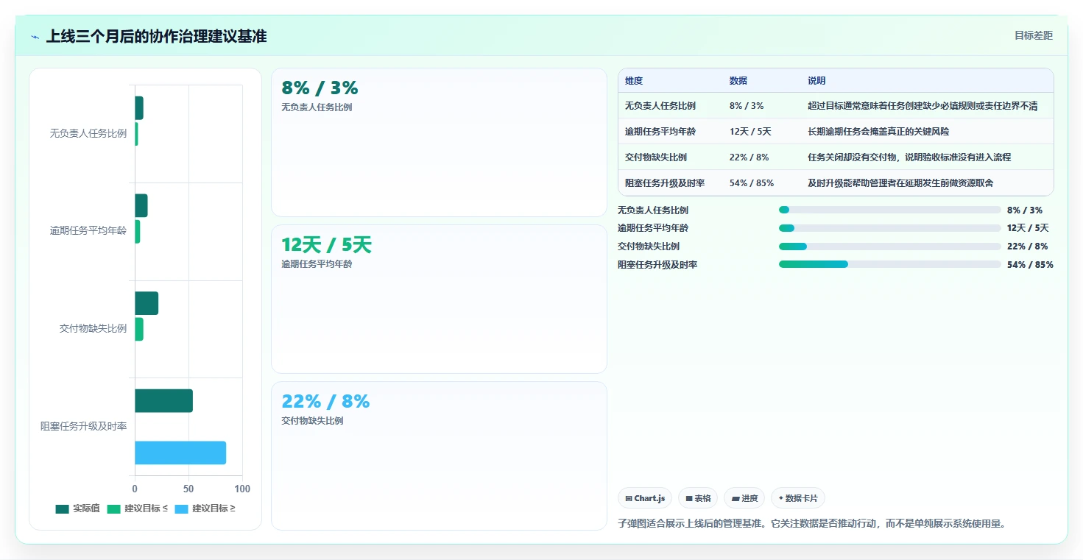The image size is (1083, 560).
Task: Click chart axis label 阻塞任务升级及时率
Action: pos(84,427)
